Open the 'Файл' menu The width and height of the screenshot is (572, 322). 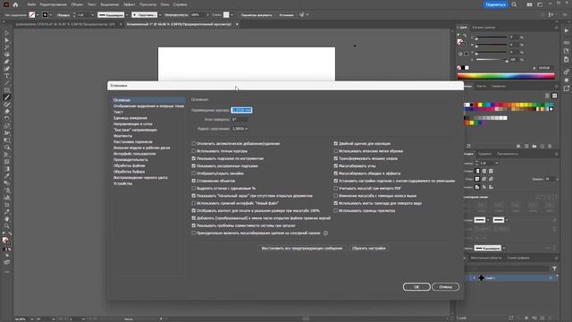coord(31,4)
